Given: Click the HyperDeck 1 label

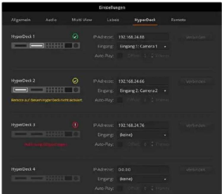Looking at the screenshot, I should (23, 37).
